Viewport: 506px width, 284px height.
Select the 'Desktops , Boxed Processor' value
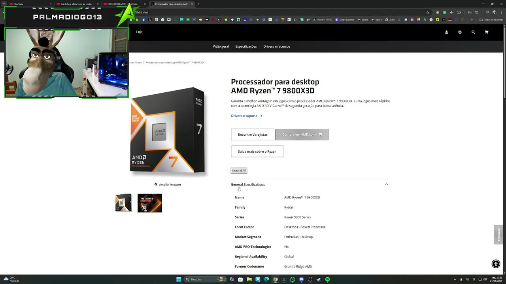[x=305, y=227]
